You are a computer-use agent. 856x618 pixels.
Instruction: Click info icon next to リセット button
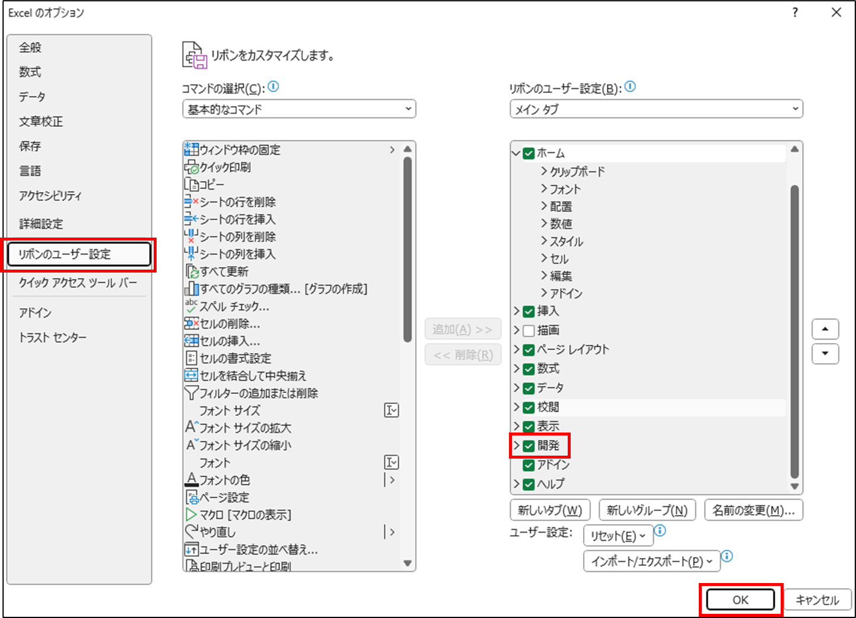pyautogui.click(x=660, y=531)
